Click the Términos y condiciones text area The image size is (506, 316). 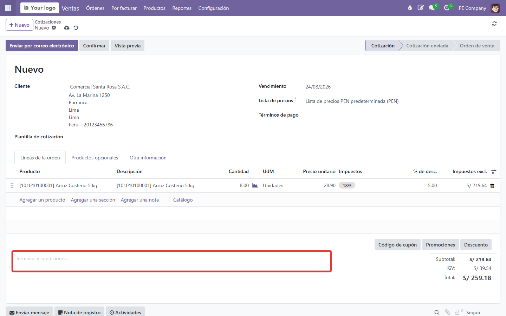pyautogui.click(x=172, y=261)
